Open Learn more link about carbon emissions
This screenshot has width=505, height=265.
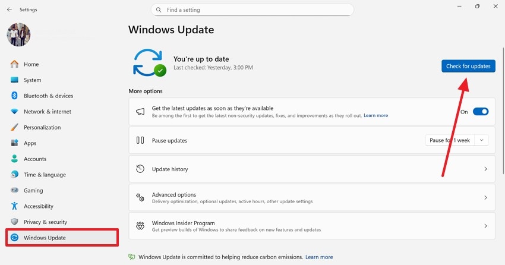(x=319, y=257)
